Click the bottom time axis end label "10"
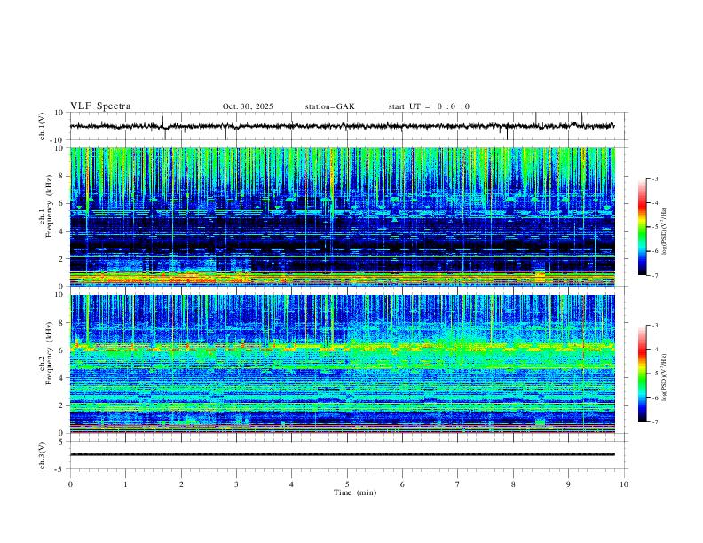Screen dimensions: 703x543 [x=624, y=484]
